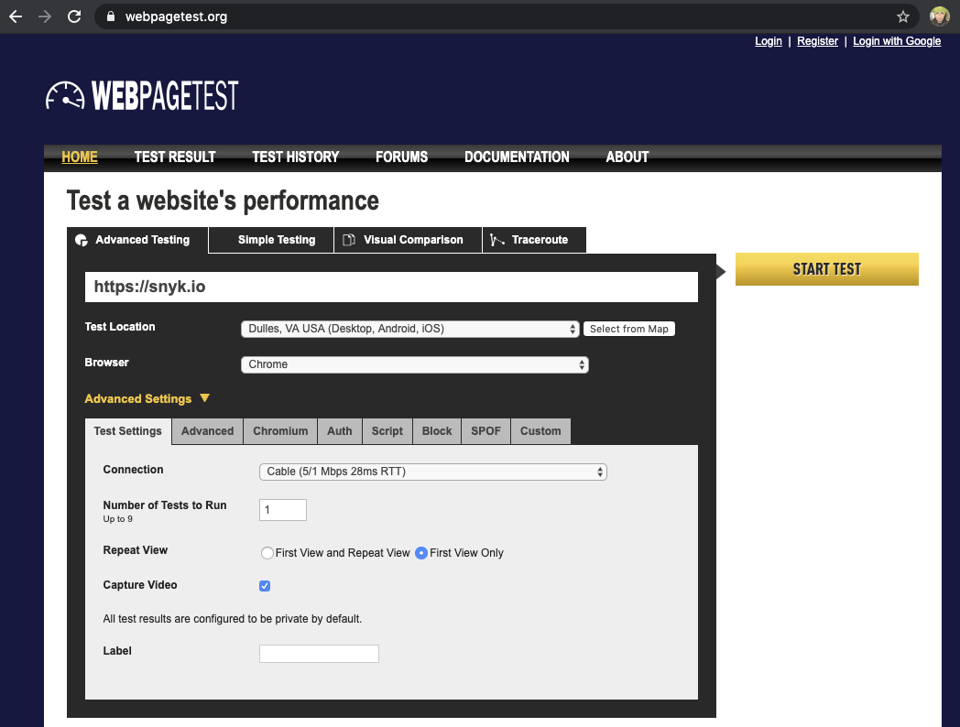Click the Register link
The width and height of the screenshot is (960, 727).
817,41
